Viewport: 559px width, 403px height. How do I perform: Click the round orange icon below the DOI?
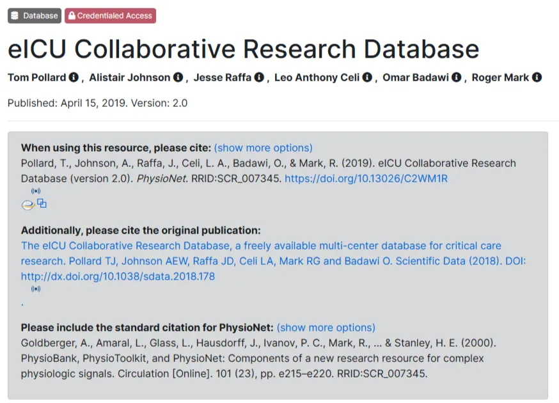click(x=28, y=205)
